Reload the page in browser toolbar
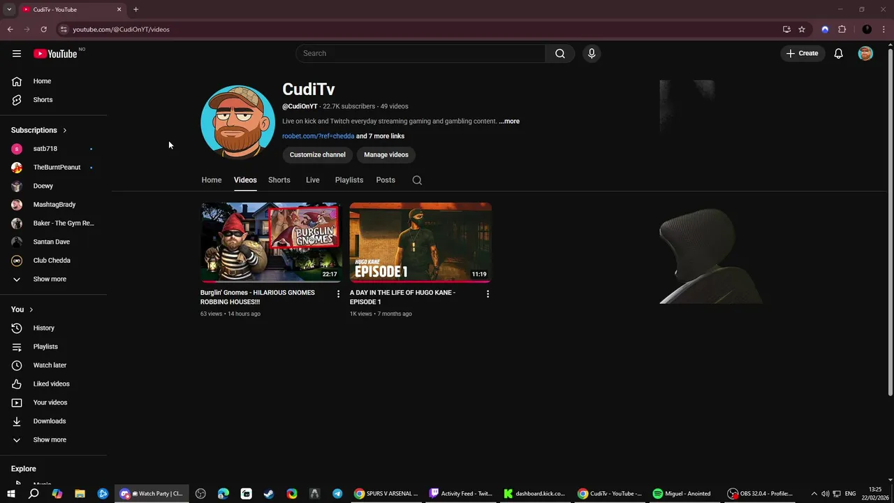 point(43,29)
